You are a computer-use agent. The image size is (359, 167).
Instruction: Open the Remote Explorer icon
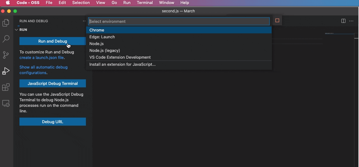[6, 103]
